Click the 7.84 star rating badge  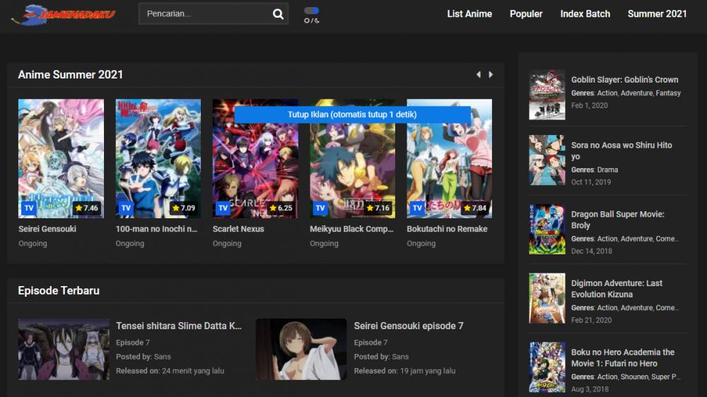point(475,208)
